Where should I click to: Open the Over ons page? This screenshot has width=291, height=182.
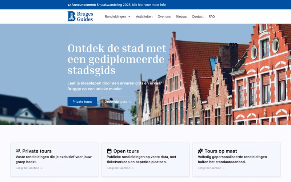[164, 16]
